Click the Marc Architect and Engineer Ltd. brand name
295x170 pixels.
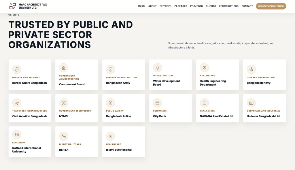point(33,6)
